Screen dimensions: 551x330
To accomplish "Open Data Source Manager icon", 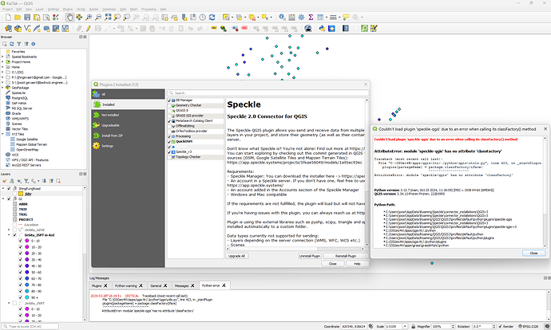I will point(8,29).
